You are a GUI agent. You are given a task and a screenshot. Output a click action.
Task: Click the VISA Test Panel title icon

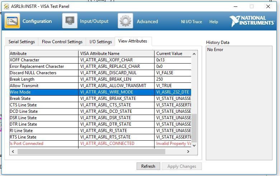(6, 6)
